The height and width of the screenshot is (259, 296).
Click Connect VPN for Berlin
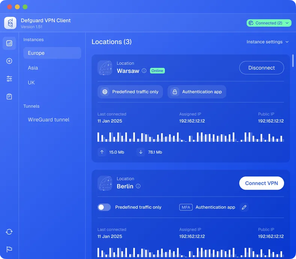(x=261, y=183)
